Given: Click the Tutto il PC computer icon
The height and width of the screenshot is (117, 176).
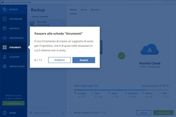Looking at the screenshot, I should coord(32,24).
